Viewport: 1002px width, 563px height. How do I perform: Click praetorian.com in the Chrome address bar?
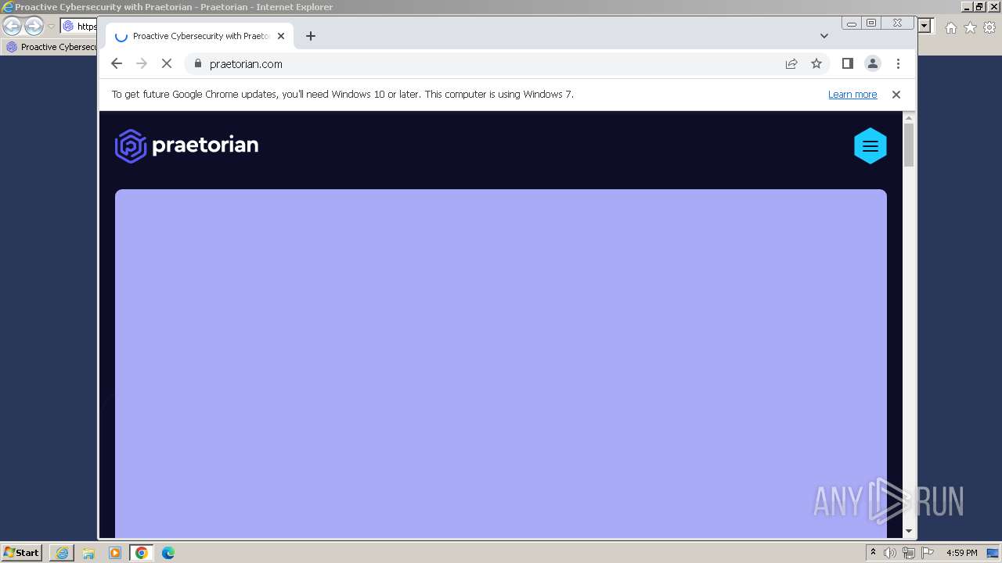(246, 64)
